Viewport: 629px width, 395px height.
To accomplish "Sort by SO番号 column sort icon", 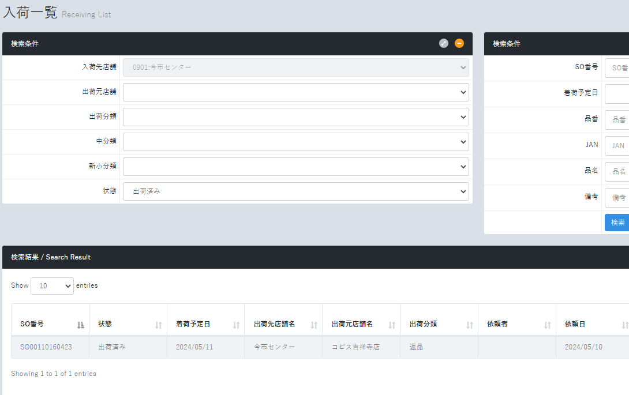I will coord(81,325).
